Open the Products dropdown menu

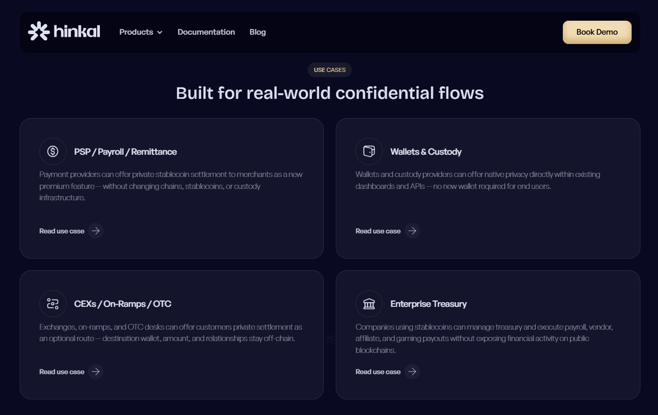141,32
